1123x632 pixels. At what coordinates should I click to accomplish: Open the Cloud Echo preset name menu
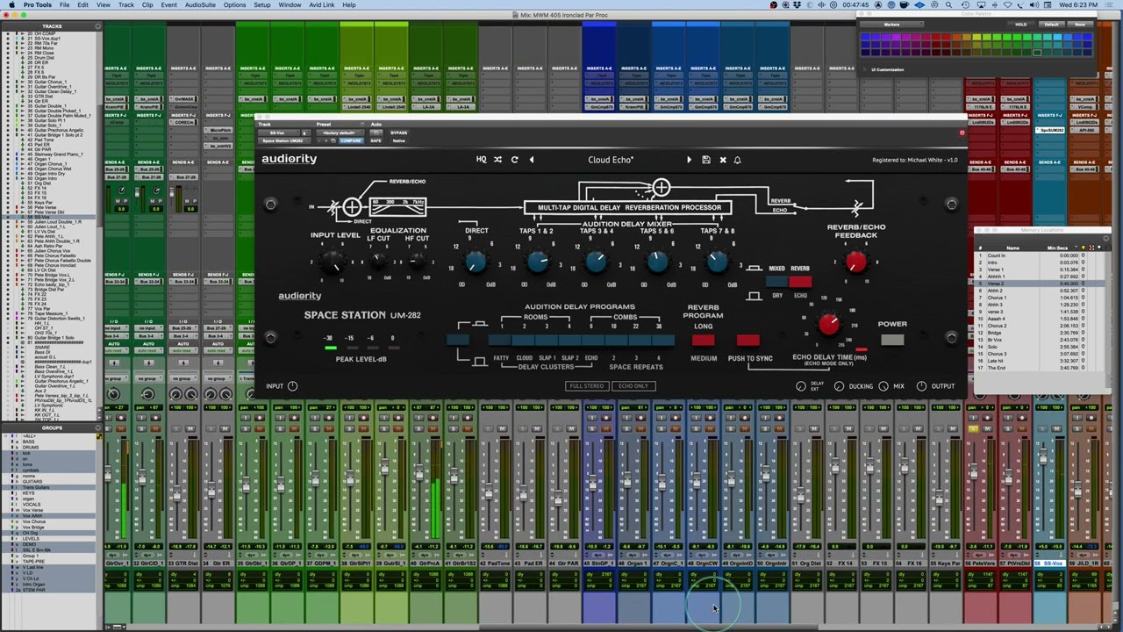(611, 160)
